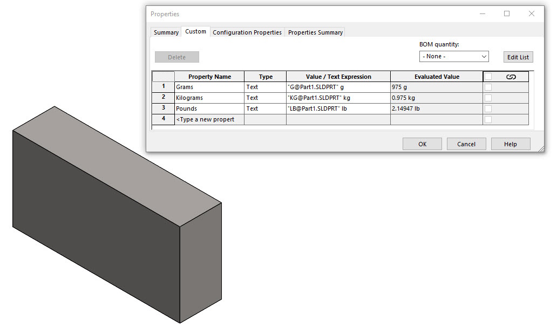The width and height of the screenshot is (557, 333).
Task: Switch to the Summary tab
Action: (x=165, y=32)
